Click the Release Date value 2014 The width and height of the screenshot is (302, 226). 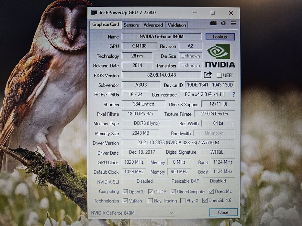pyautogui.click(x=137, y=66)
